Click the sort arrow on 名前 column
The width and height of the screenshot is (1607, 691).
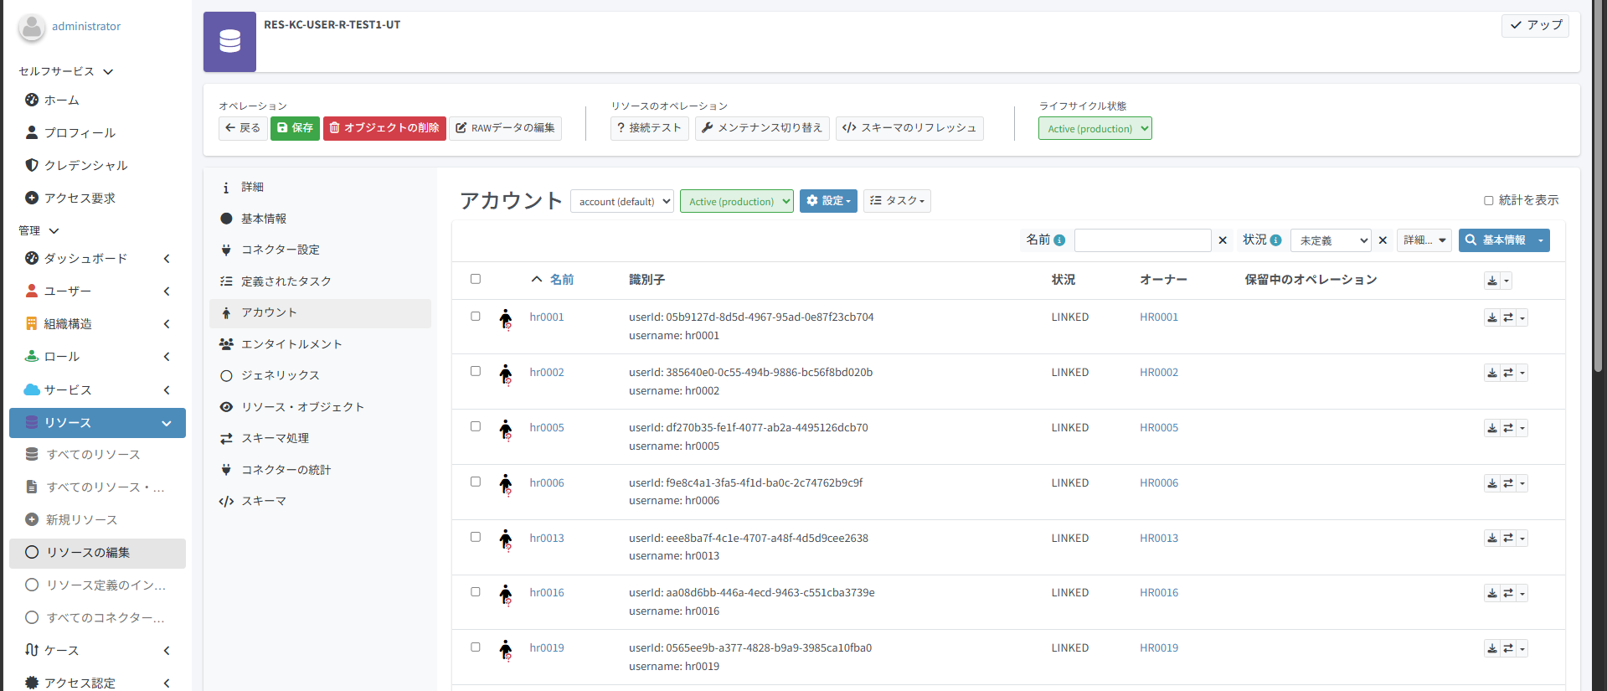click(537, 280)
